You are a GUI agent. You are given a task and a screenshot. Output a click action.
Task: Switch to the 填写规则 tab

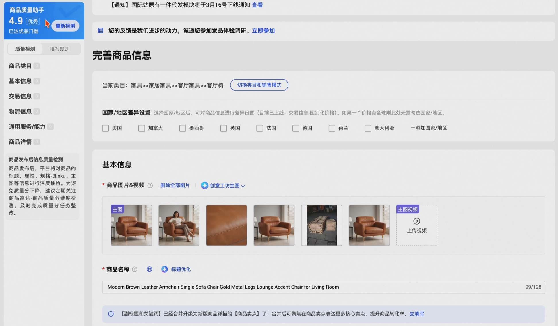59,49
